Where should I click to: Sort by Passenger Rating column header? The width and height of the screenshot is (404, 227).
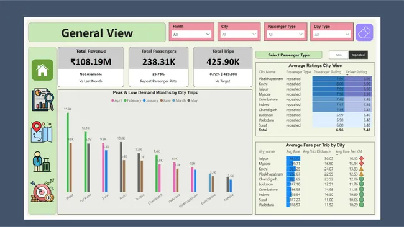click(x=327, y=72)
